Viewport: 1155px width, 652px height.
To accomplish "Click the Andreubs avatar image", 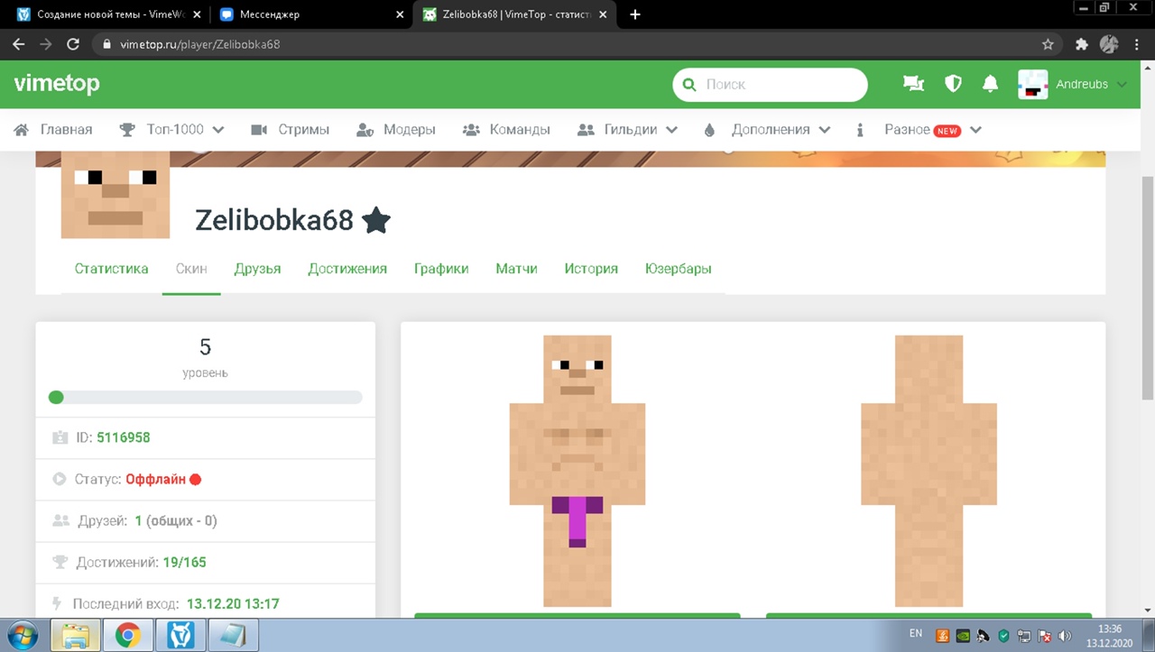I will (1033, 84).
